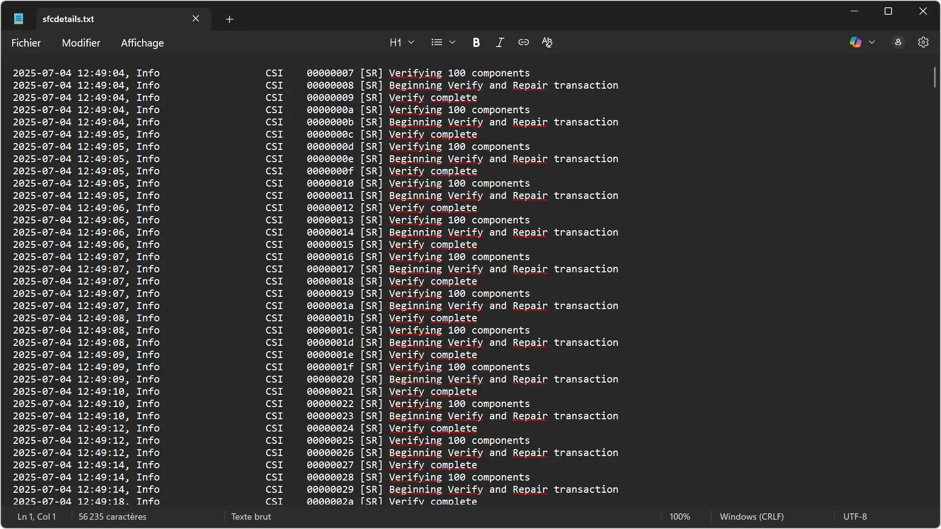Click 'Info' on line 0000001e
Screen dimensions: 941x529
tap(148, 355)
